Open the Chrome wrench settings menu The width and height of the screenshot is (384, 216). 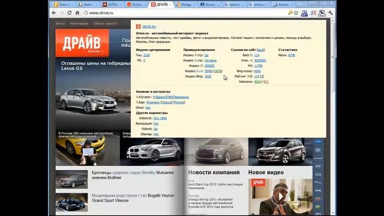(x=331, y=13)
